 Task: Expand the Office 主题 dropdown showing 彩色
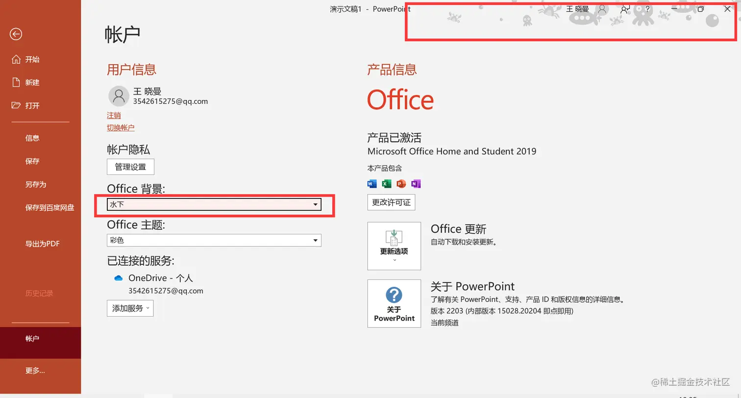[214, 240]
